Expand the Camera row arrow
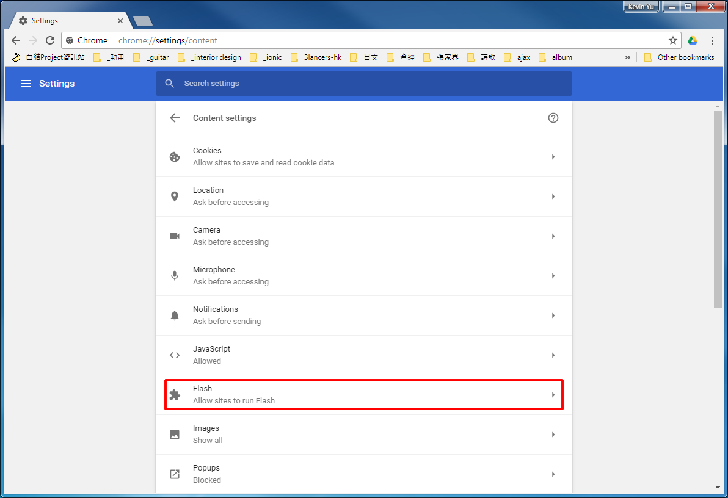This screenshot has height=498, width=728. (553, 236)
